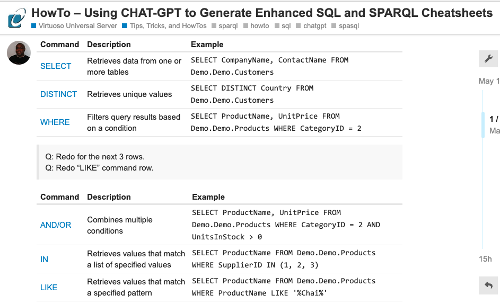The image size is (500, 304).
Task: Select the chatgpt tag
Action: pyautogui.click(x=311, y=26)
